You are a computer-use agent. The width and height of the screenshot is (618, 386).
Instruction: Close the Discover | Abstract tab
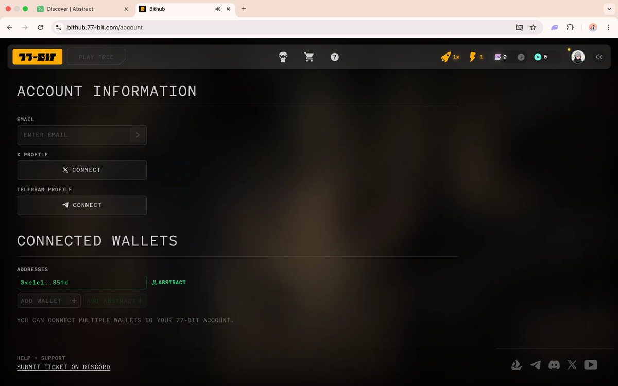126,9
